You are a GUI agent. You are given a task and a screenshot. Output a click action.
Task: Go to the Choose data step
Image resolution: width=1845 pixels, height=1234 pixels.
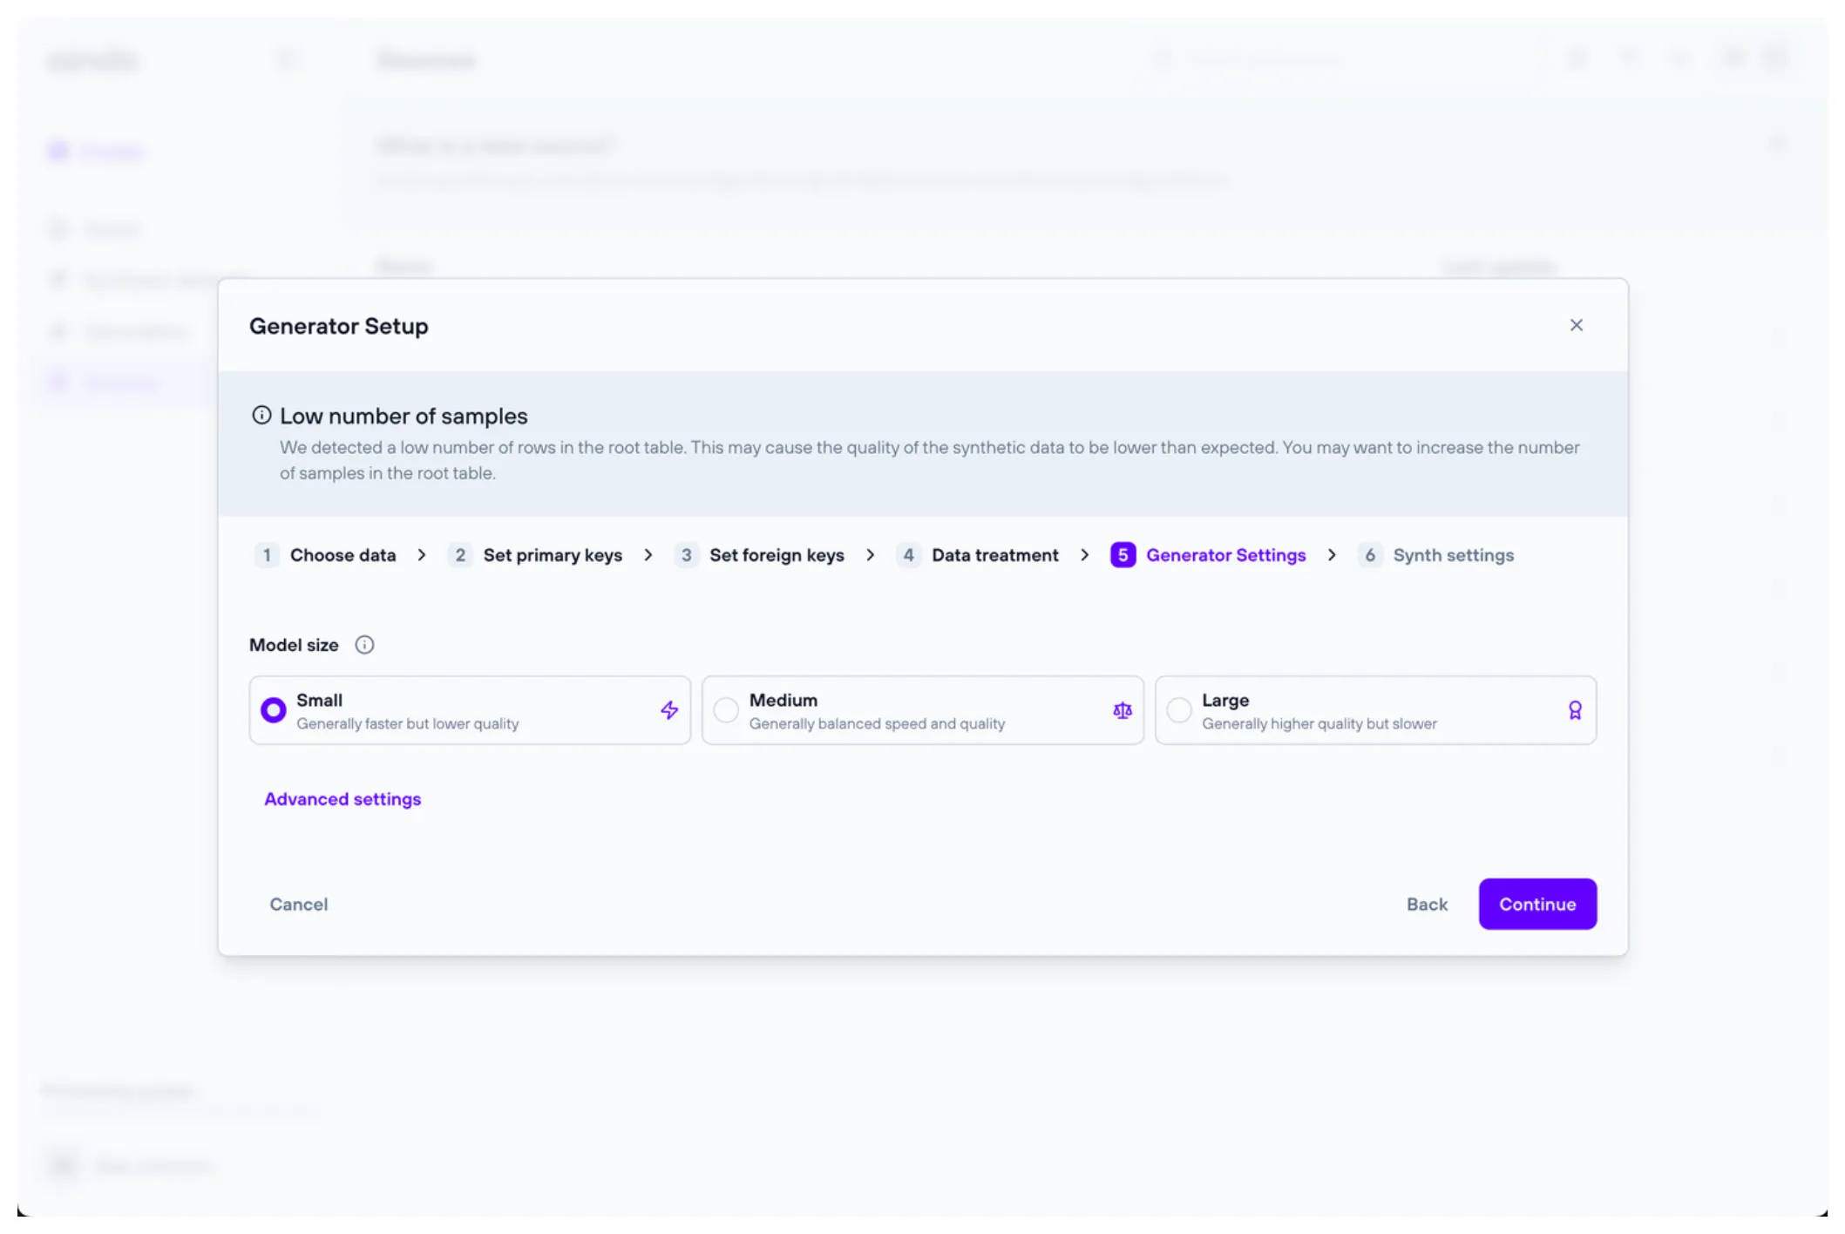pyautogui.click(x=343, y=555)
